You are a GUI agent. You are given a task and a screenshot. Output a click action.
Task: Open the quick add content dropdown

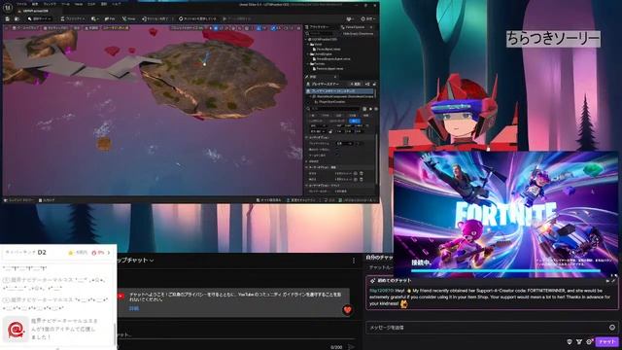pos(94,18)
